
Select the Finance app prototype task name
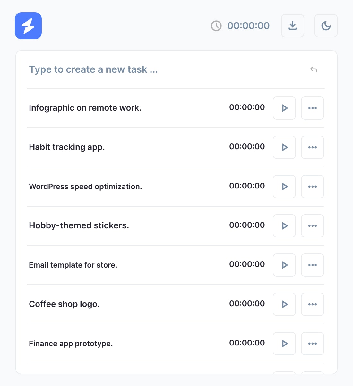(71, 344)
